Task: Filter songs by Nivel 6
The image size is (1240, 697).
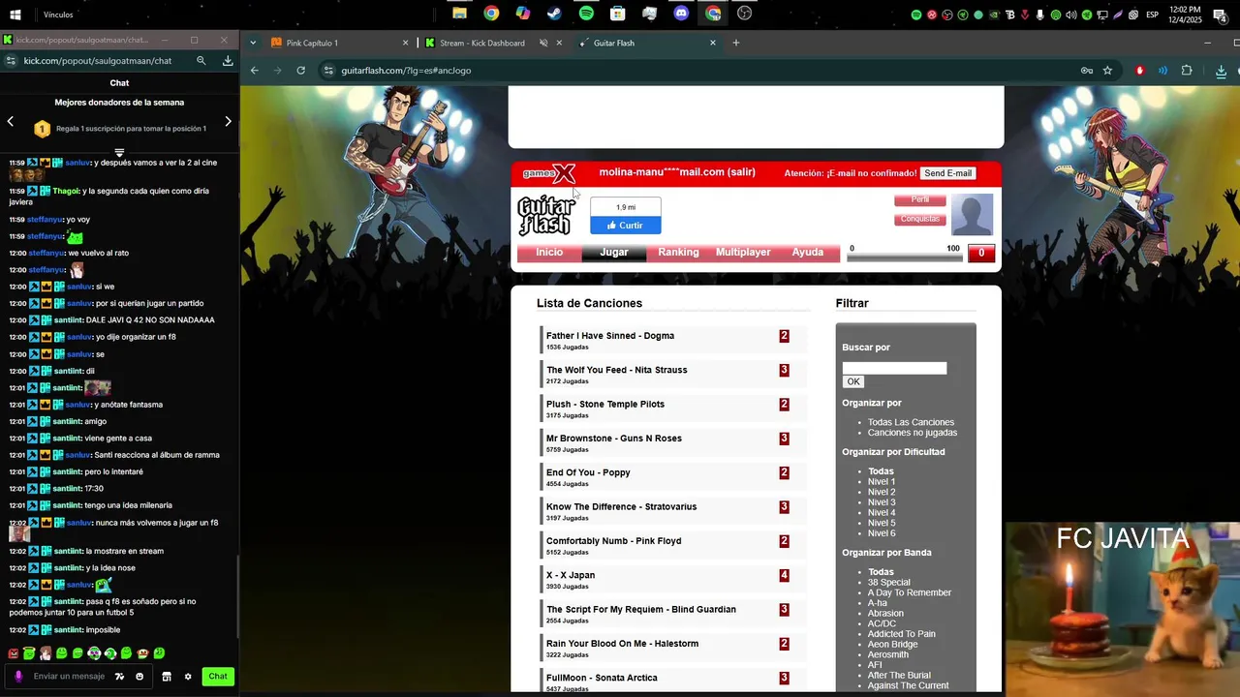Action: 882,533
